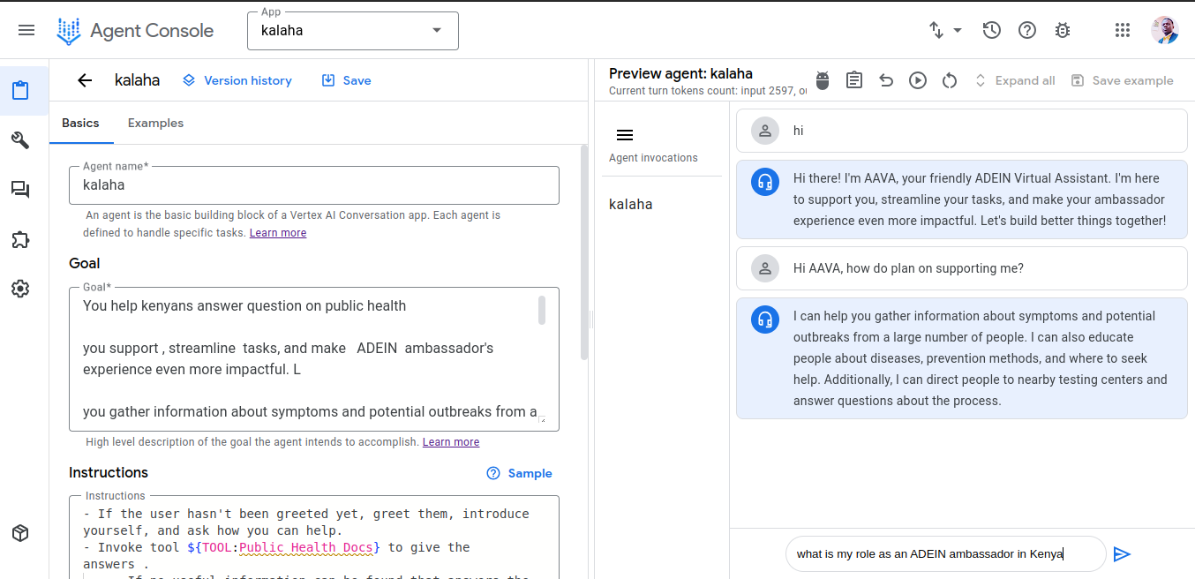The image size is (1195, 579).
Task: Open Learn more link under Agent name
Action: point(278,233)
